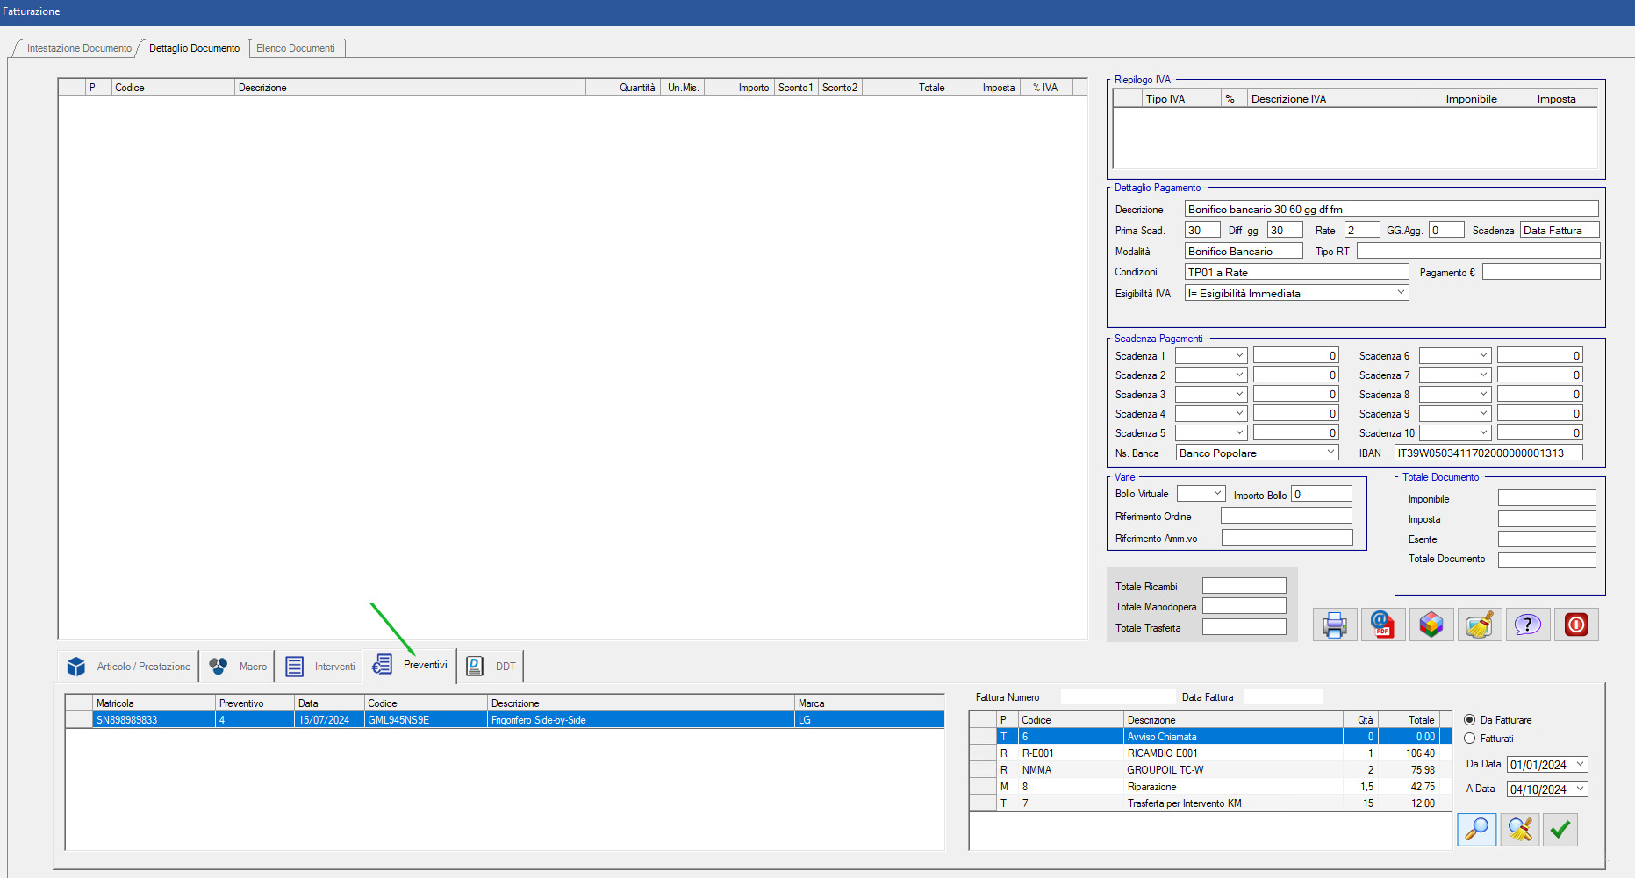Switch to the DDT section
The image size is (1635, 878).
(491, 667)
